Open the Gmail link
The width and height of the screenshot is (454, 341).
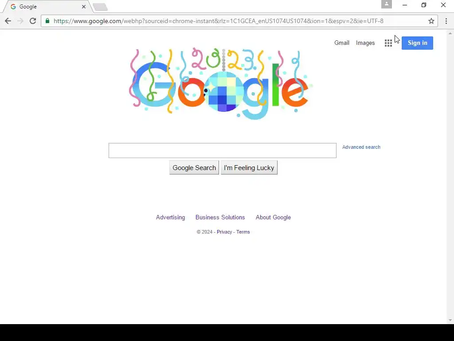[x=342, y=43]
